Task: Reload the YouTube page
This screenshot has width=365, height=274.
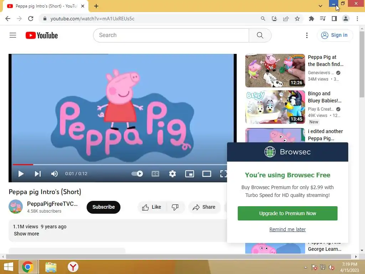Action: 31,19
